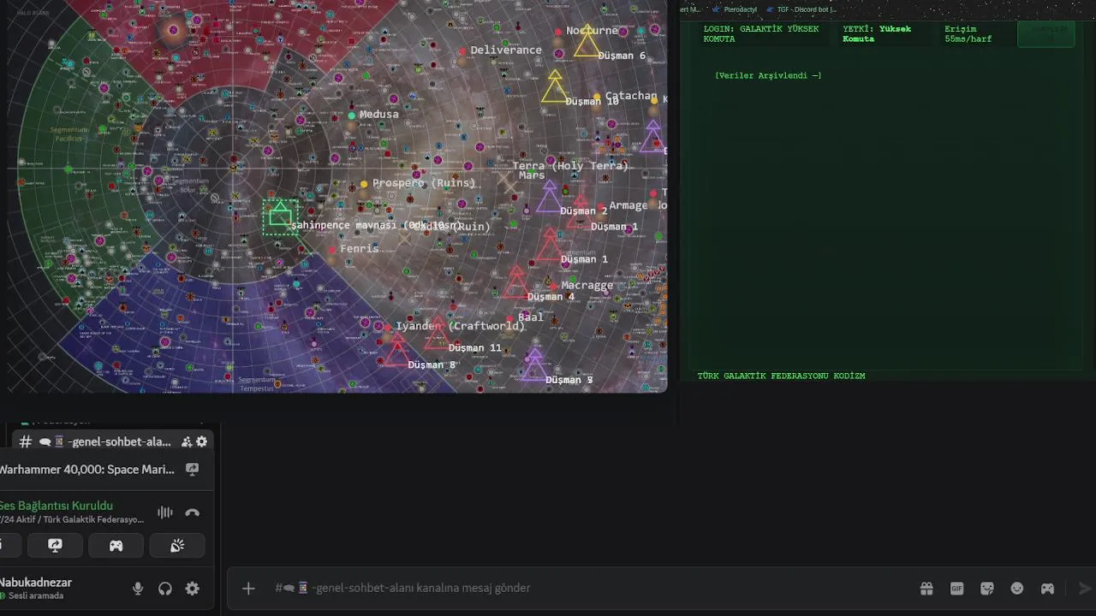Open apps launcher controller icon in message bar
1096x616 pixels.
(1047, 588)
